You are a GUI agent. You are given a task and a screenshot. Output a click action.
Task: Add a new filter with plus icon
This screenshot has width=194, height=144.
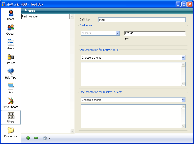28,138
